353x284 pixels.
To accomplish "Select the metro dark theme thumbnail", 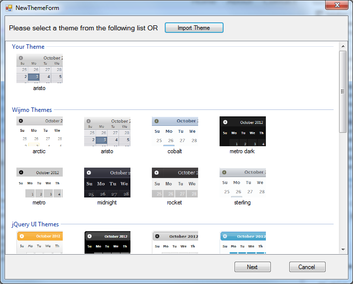I will 242,131.
